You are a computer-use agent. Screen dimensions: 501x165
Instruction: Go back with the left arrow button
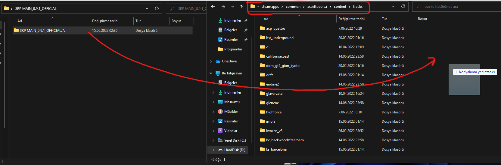click(213, 7)
